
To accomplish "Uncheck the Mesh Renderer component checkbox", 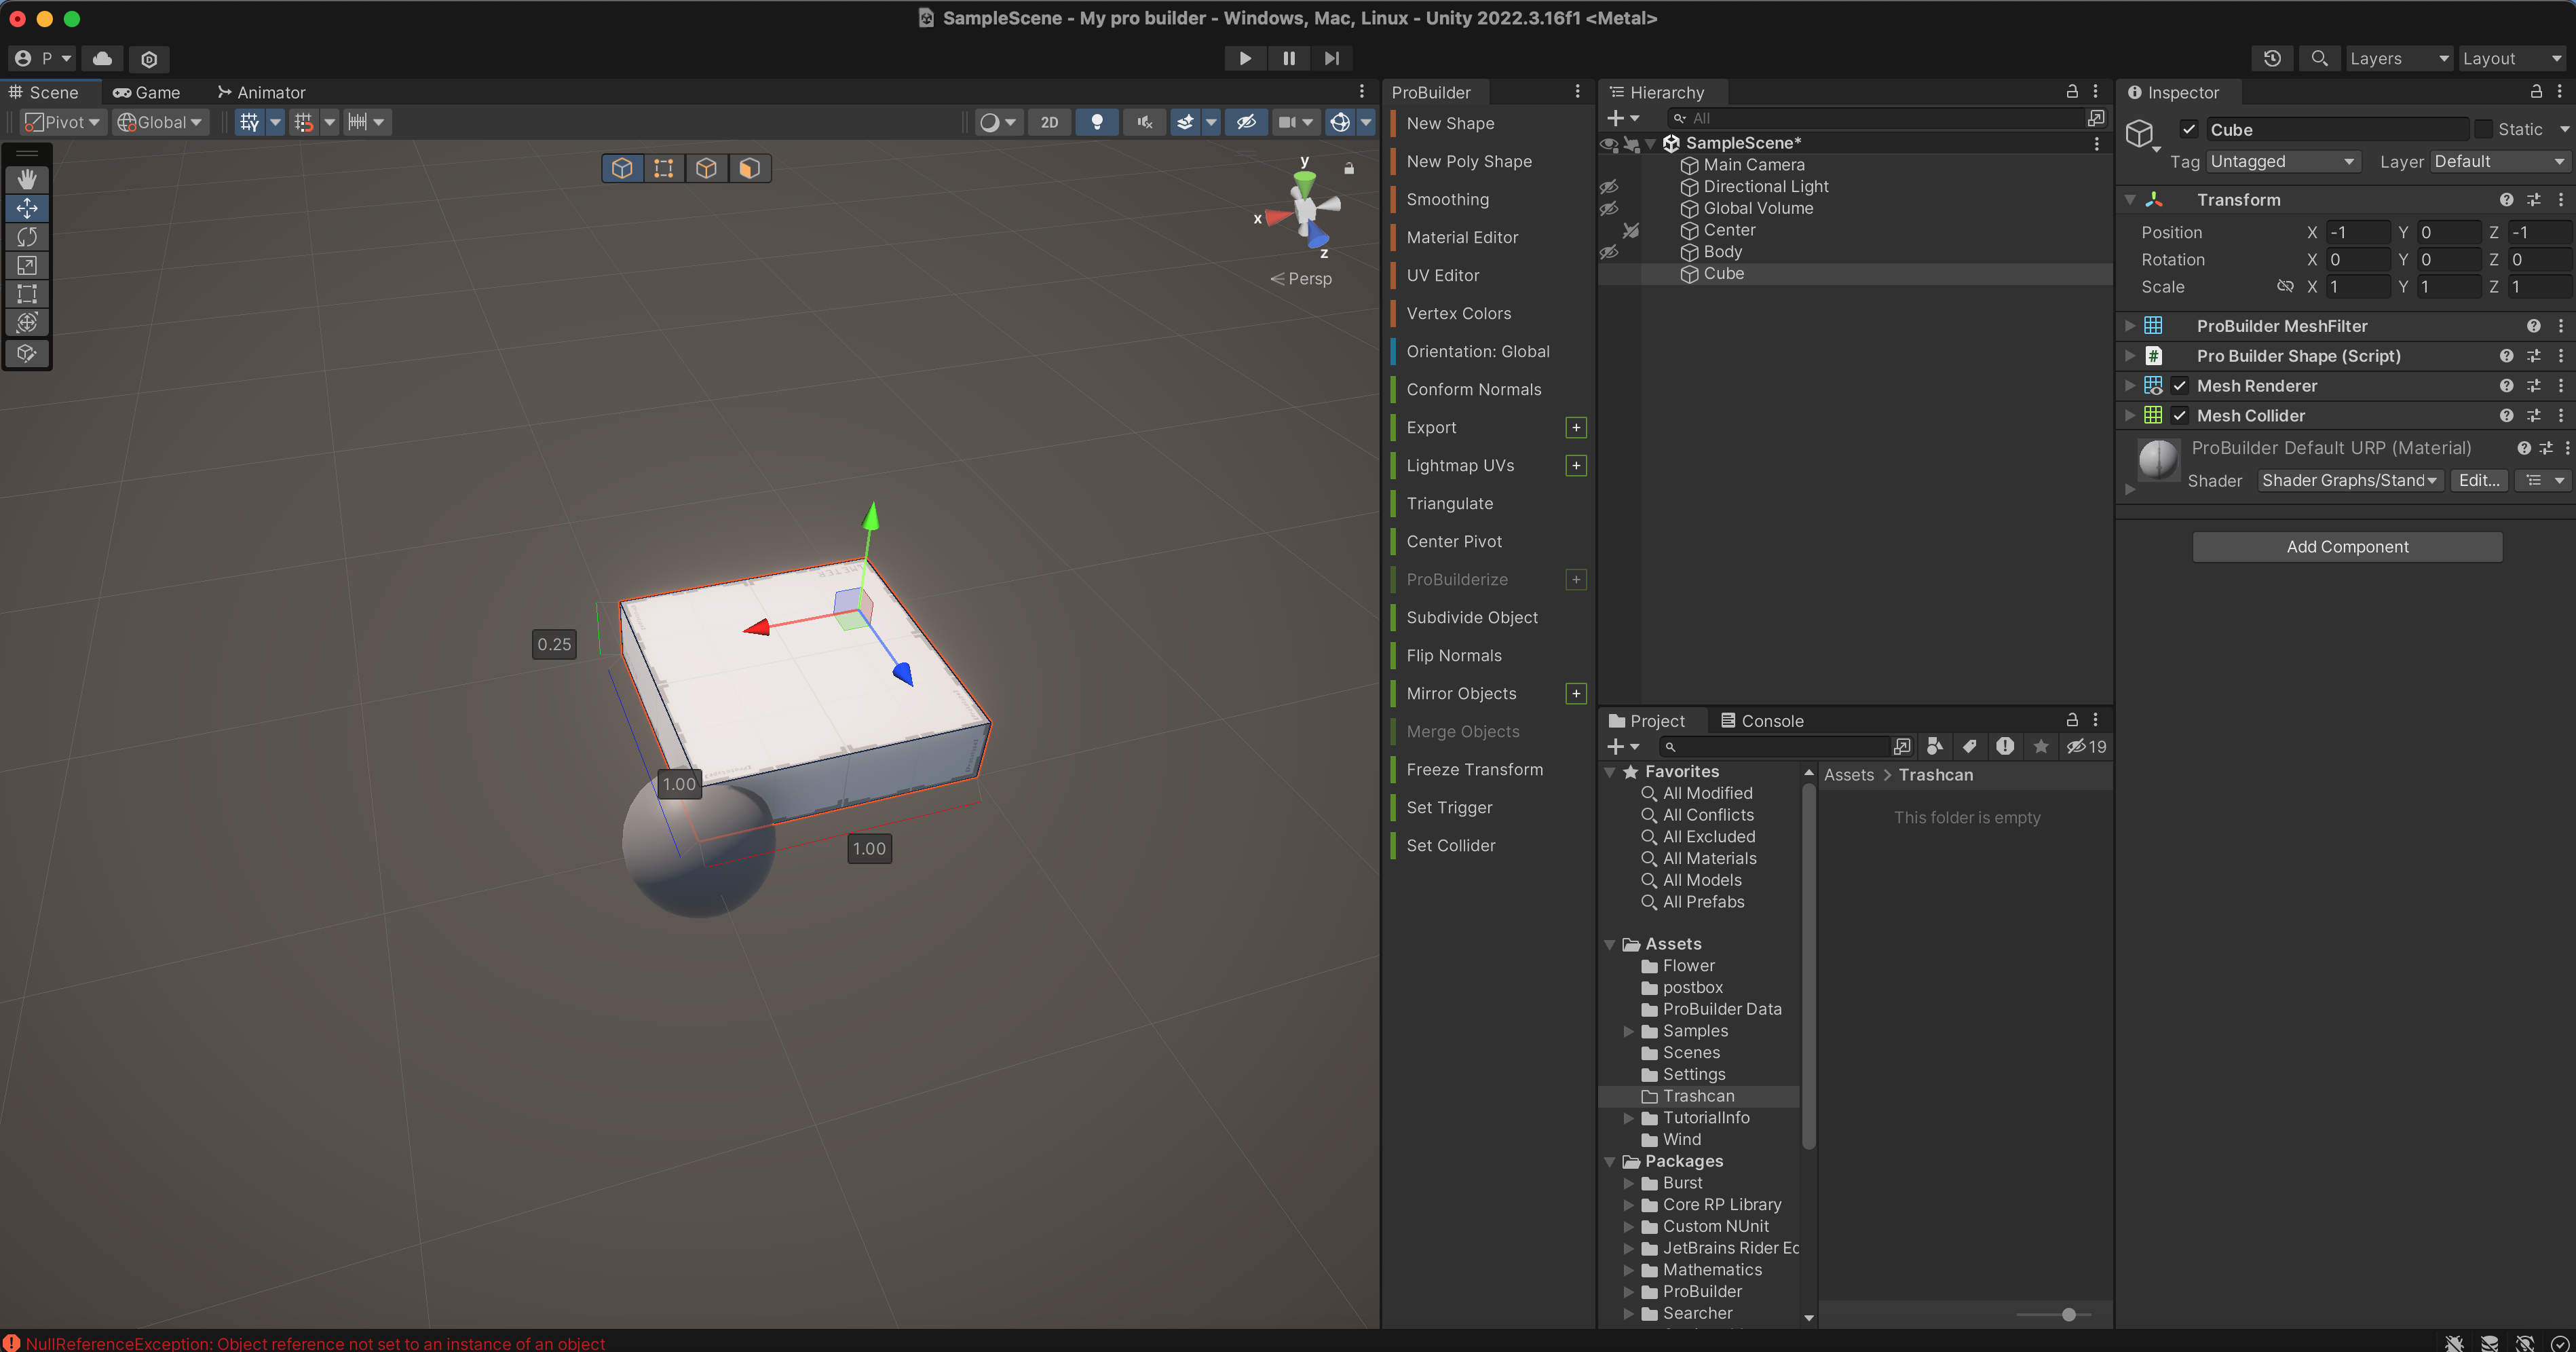I will (2180, 386).
